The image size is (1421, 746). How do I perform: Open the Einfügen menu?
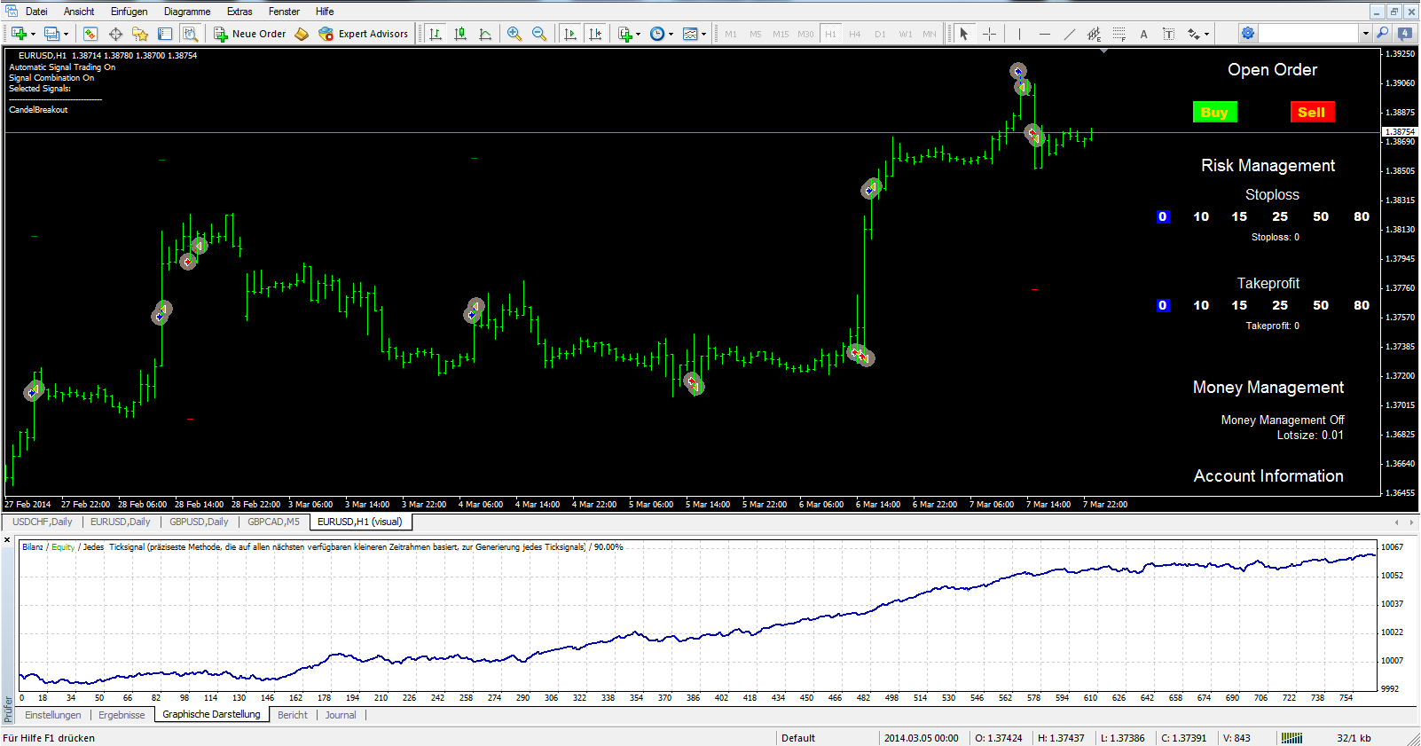click(x=130, y=12)
